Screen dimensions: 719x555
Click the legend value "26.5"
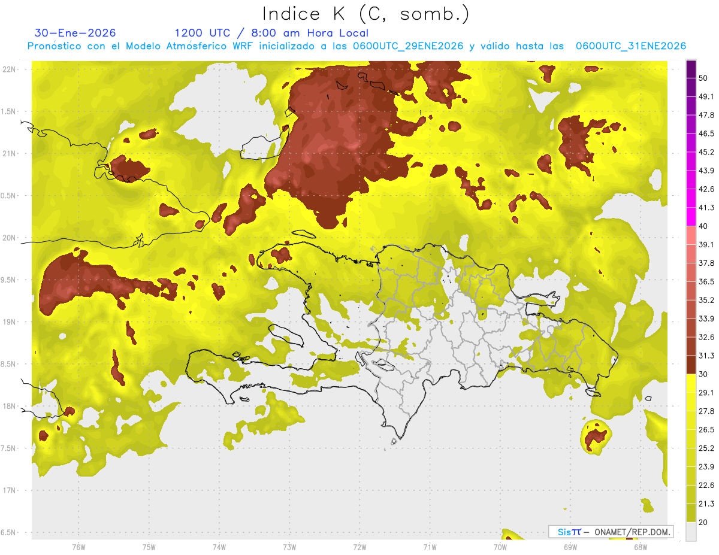click(706, 430)
